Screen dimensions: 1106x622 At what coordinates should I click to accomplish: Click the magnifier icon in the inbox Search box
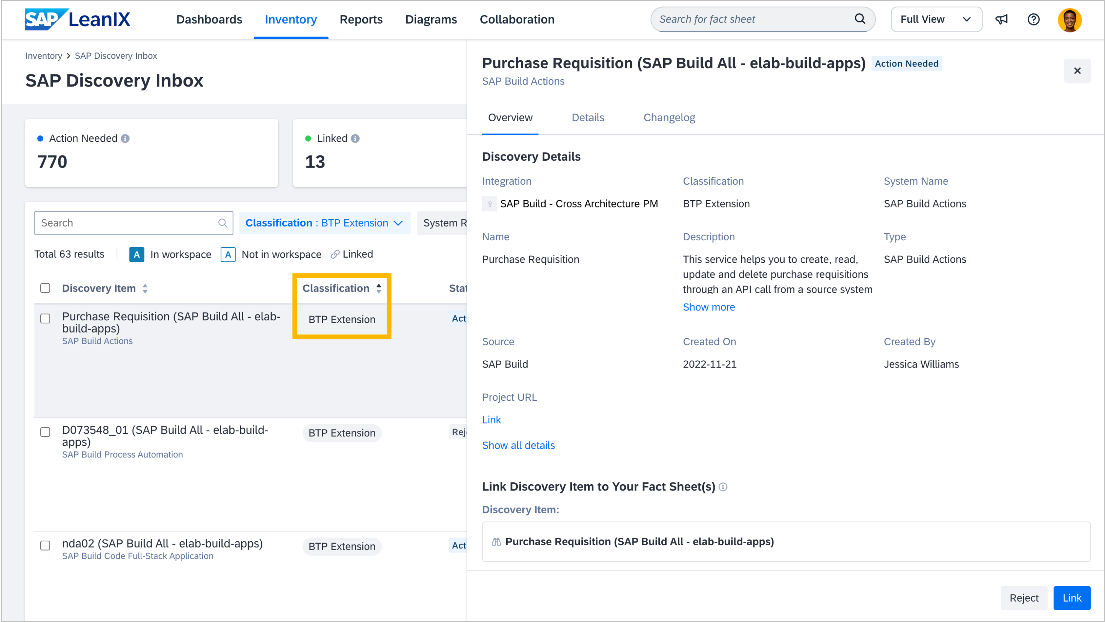click(x=222, y=223)
